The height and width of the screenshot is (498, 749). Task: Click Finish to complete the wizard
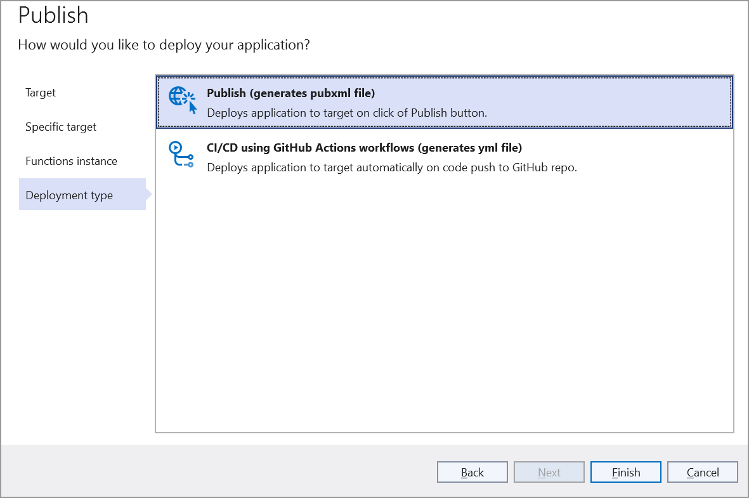point(625,472)
